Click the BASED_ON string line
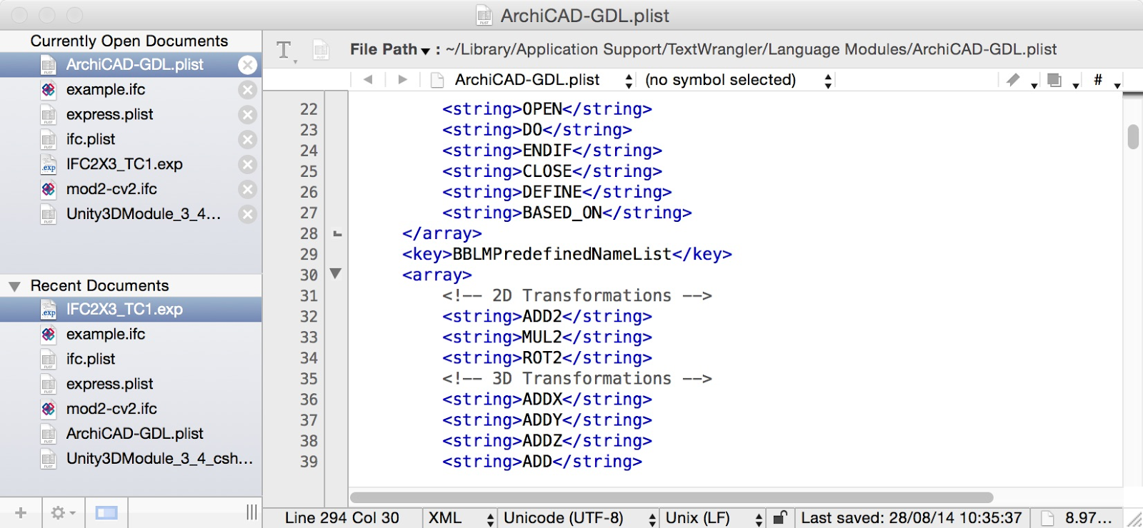 pyautogui.click(x=567, y=213)
